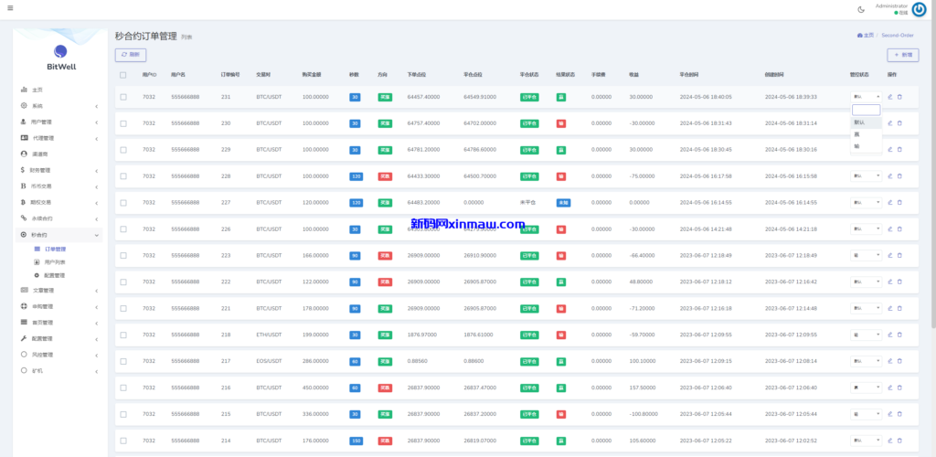Open the 管控状态 dropdown for order 228
The width and height of the screenshot is (936, 457).
[866, 175]
